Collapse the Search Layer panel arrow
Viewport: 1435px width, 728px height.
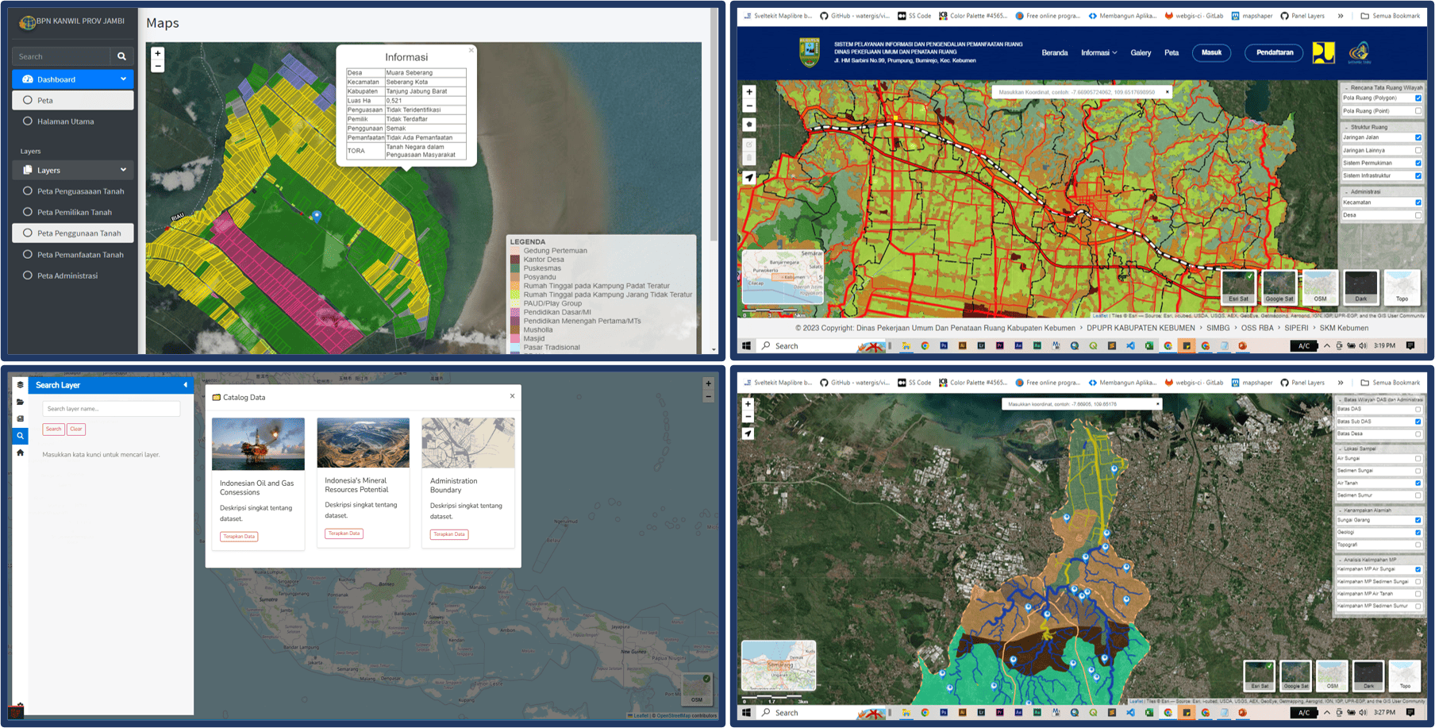tap(186, 385)
